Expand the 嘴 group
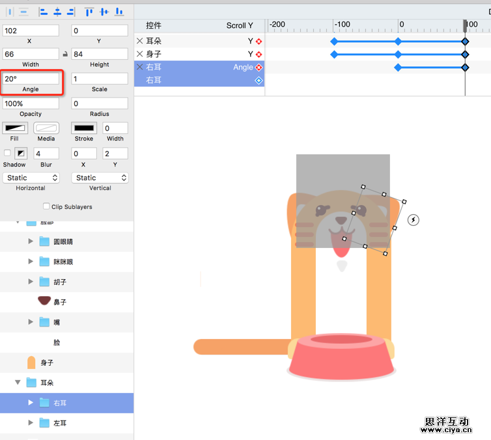 [x=31, y=322]
